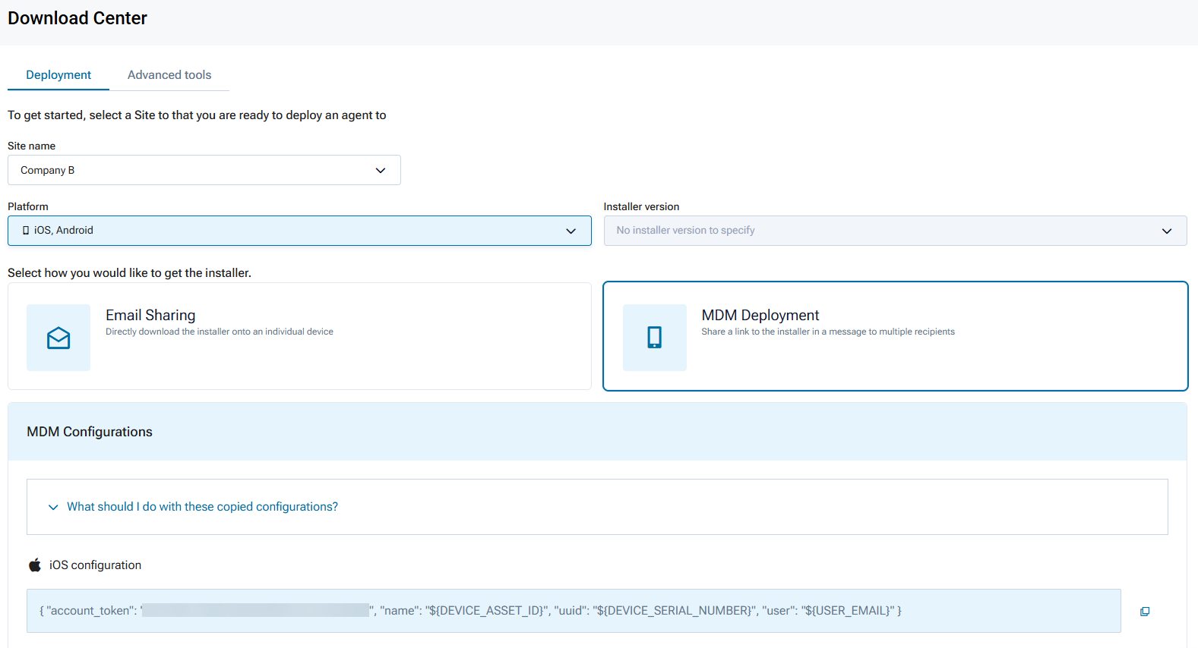Open the Advanced tools tab
The height and width of the screenshot is (648, 1198).
[169, 75]
